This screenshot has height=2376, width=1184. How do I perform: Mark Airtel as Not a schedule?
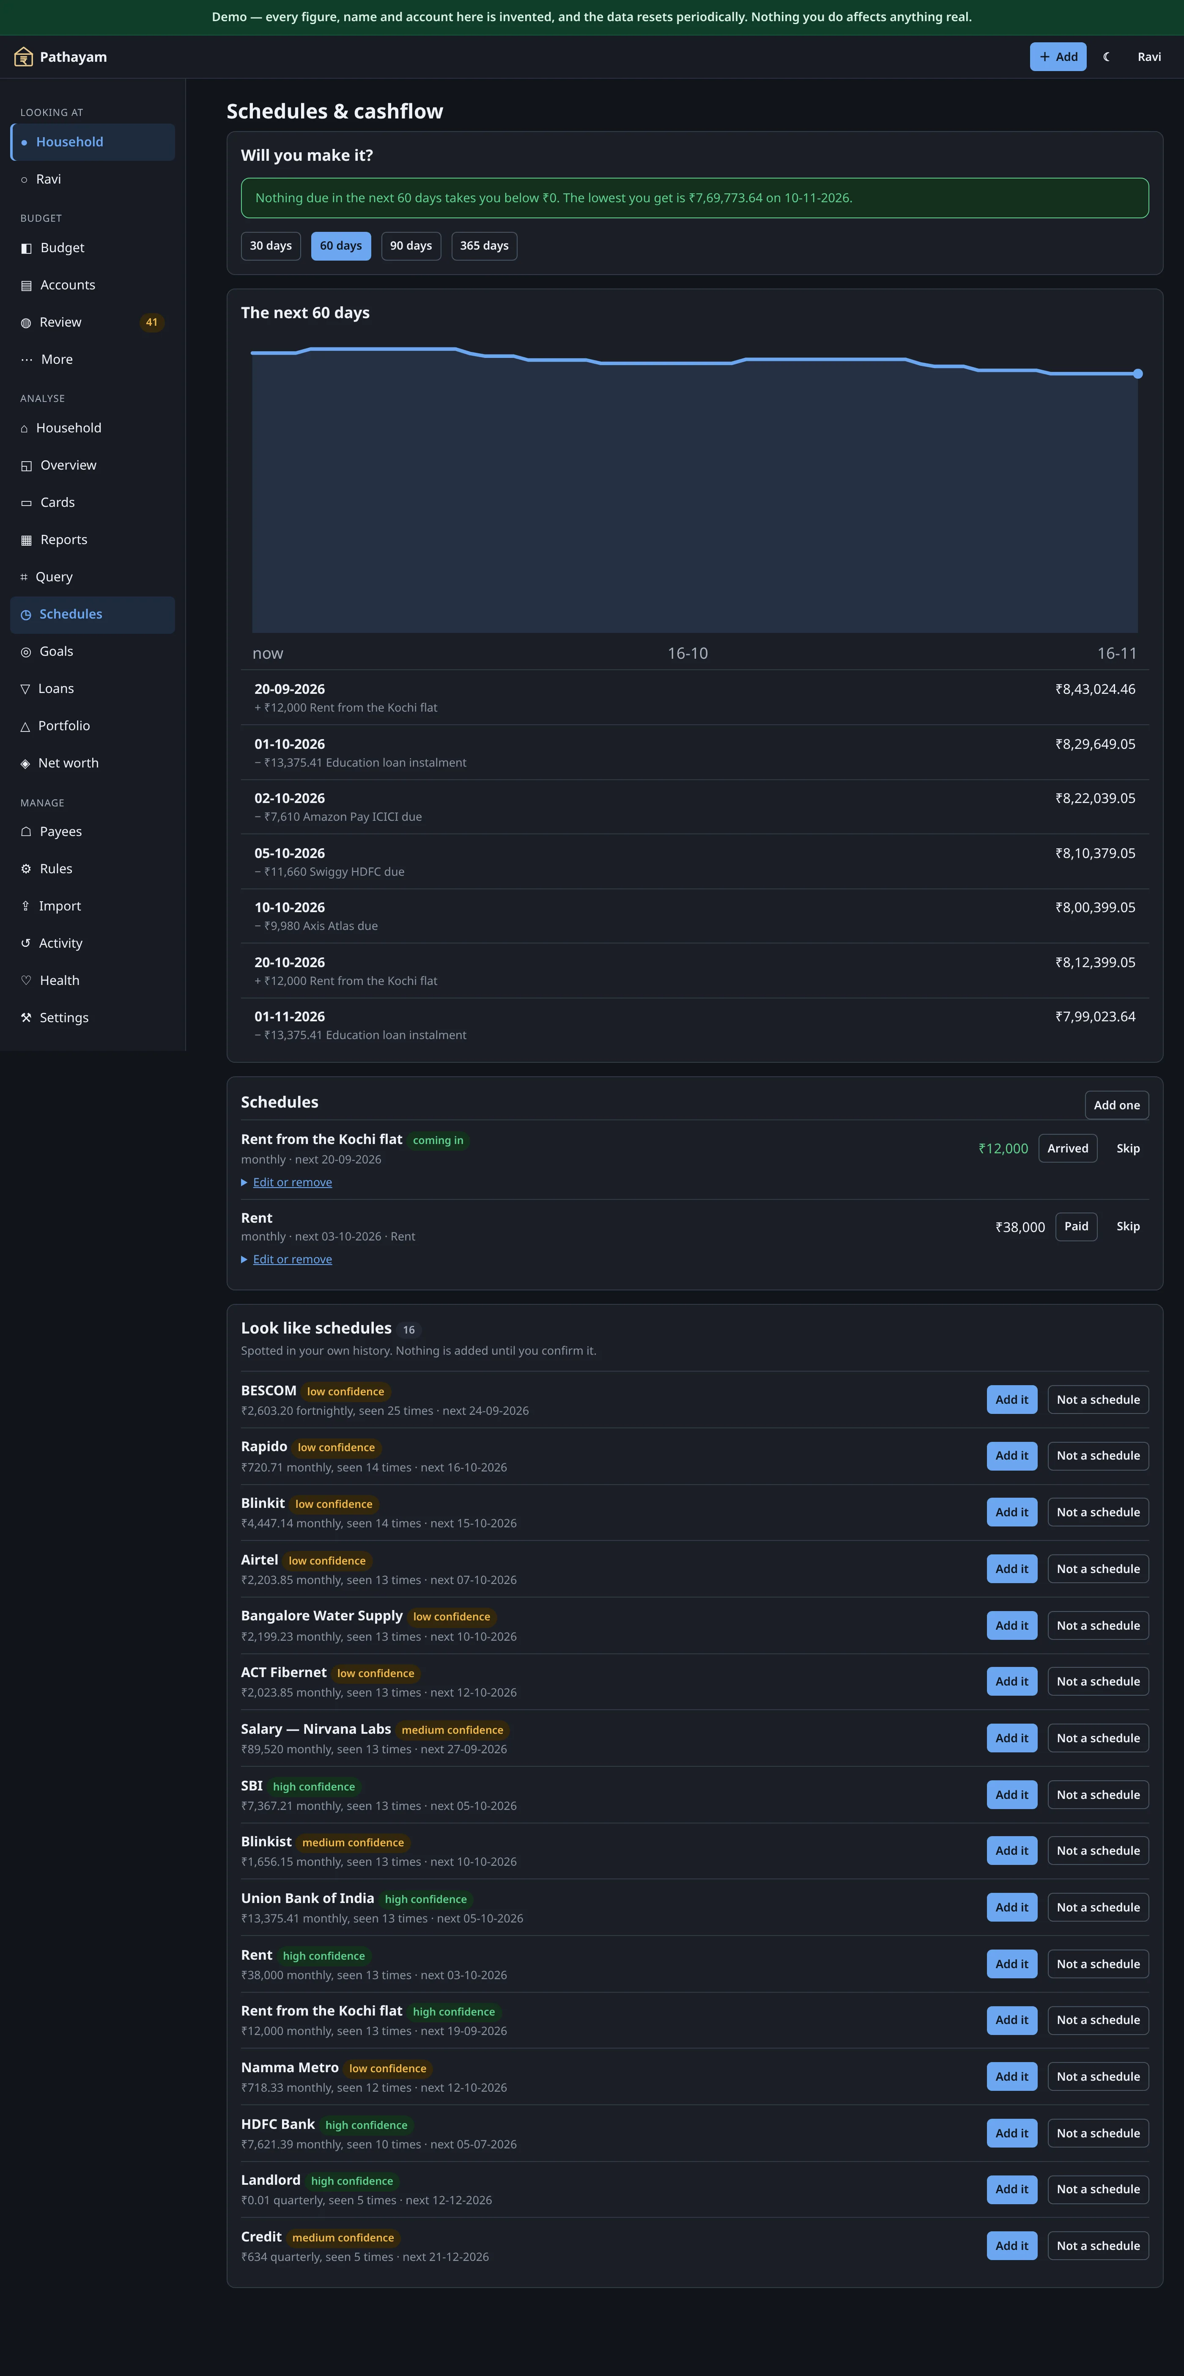click(1098, 1569)
